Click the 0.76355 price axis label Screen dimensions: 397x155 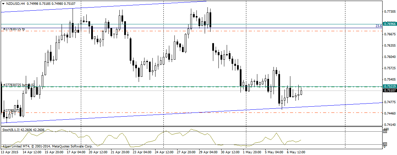pyautogui.click(x=389, y=46)
